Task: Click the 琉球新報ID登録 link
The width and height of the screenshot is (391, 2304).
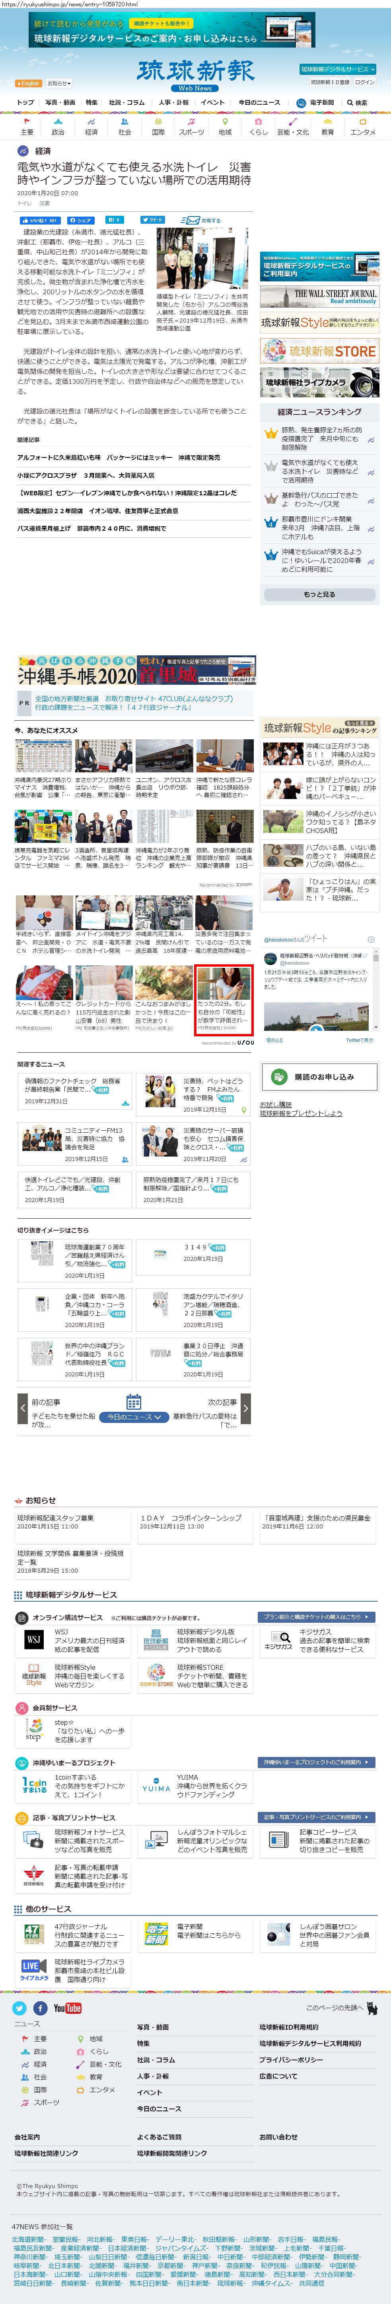Action: click(330, 82)
